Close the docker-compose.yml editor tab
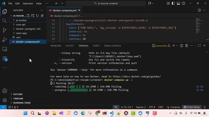 pos(79,10)
